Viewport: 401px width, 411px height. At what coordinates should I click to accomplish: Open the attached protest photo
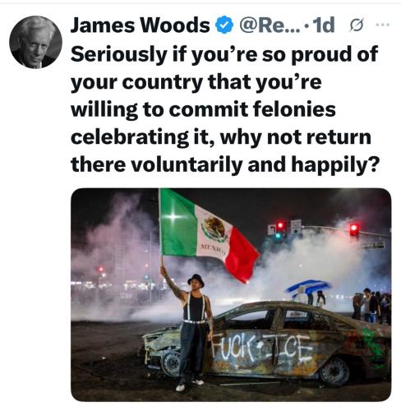click(231, 295)
